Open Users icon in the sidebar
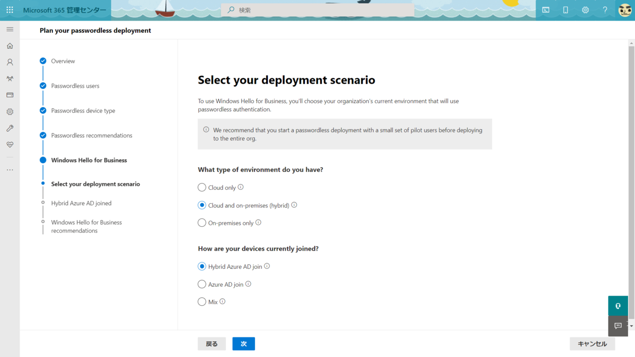Image resolution: width=635 pixels, height=357 pixels. click(x=10, y=62)
